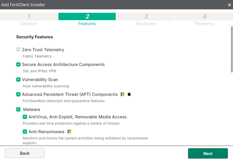Image resolution: width=233 pixels, height=161 pixels.
Task: Jump to step 3 Advanced
Action: 146,19
